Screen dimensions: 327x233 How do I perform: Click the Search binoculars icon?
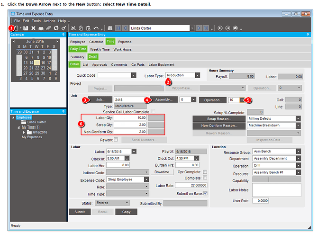(110, 28)
